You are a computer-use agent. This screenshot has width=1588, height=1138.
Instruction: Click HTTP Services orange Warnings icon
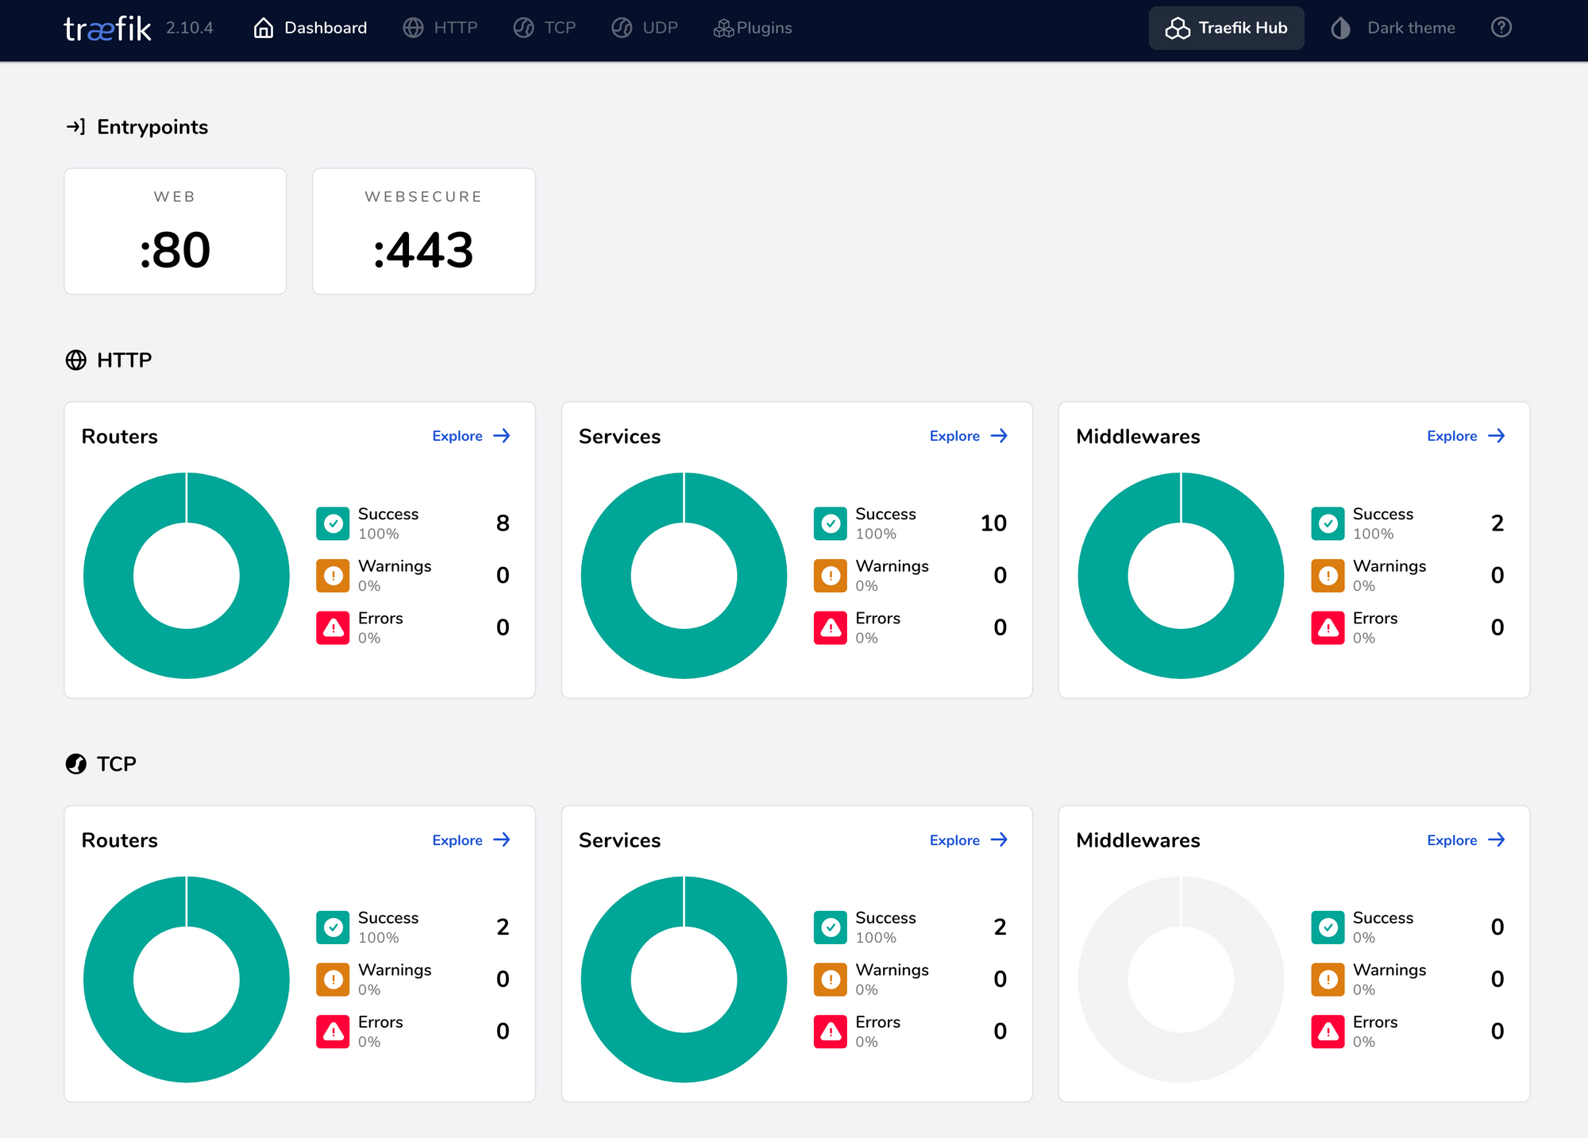(x=831, y=576)
